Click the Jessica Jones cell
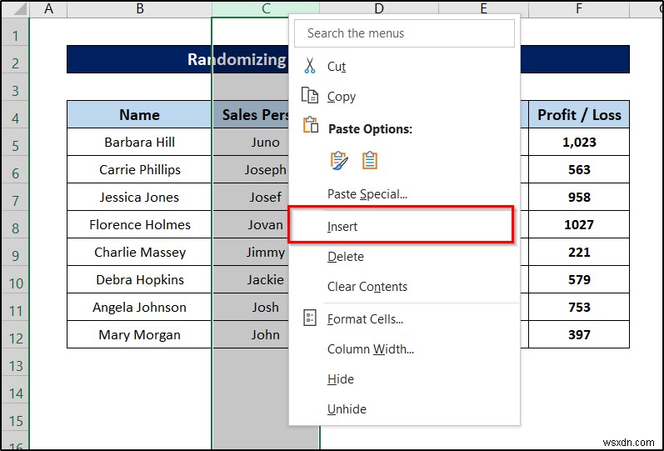The height and width of the screenshot is (451, 664). pyautogui.click(x=139, y=197)
